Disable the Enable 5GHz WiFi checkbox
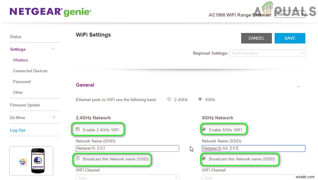 [204, 129]
